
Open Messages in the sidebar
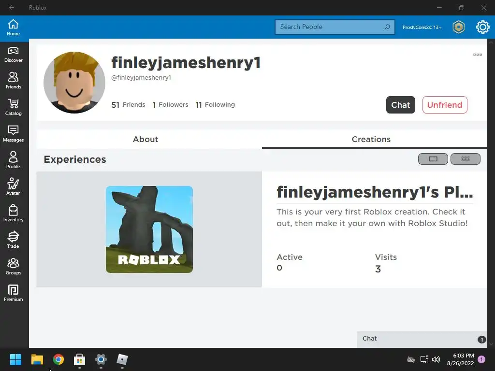coord(13,134)
